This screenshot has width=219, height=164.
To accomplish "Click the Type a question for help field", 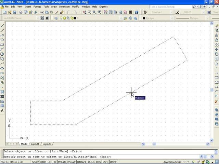I will [170, 7].
